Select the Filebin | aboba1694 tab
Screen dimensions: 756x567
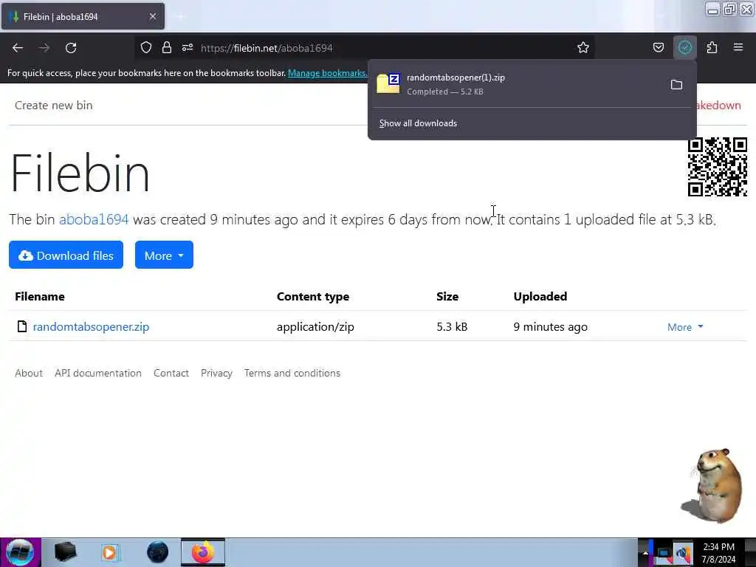pos(83,17)
